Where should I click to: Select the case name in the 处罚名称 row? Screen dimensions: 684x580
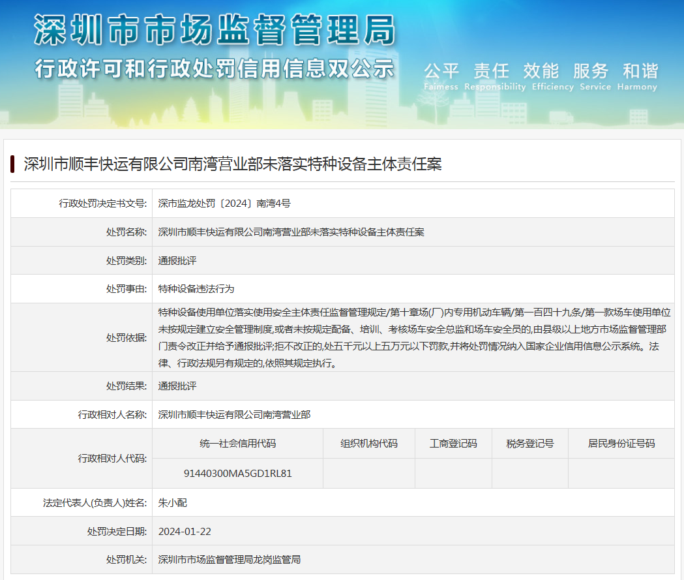click(291, 232)
